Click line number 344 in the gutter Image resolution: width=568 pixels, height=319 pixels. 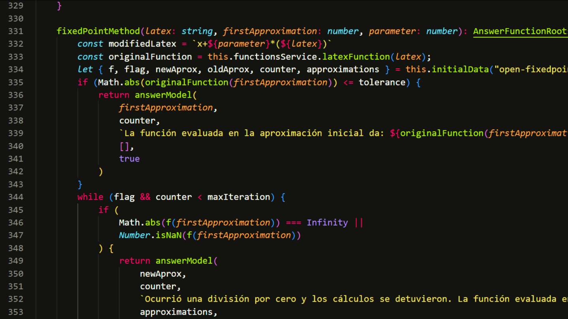click(15, 197)
